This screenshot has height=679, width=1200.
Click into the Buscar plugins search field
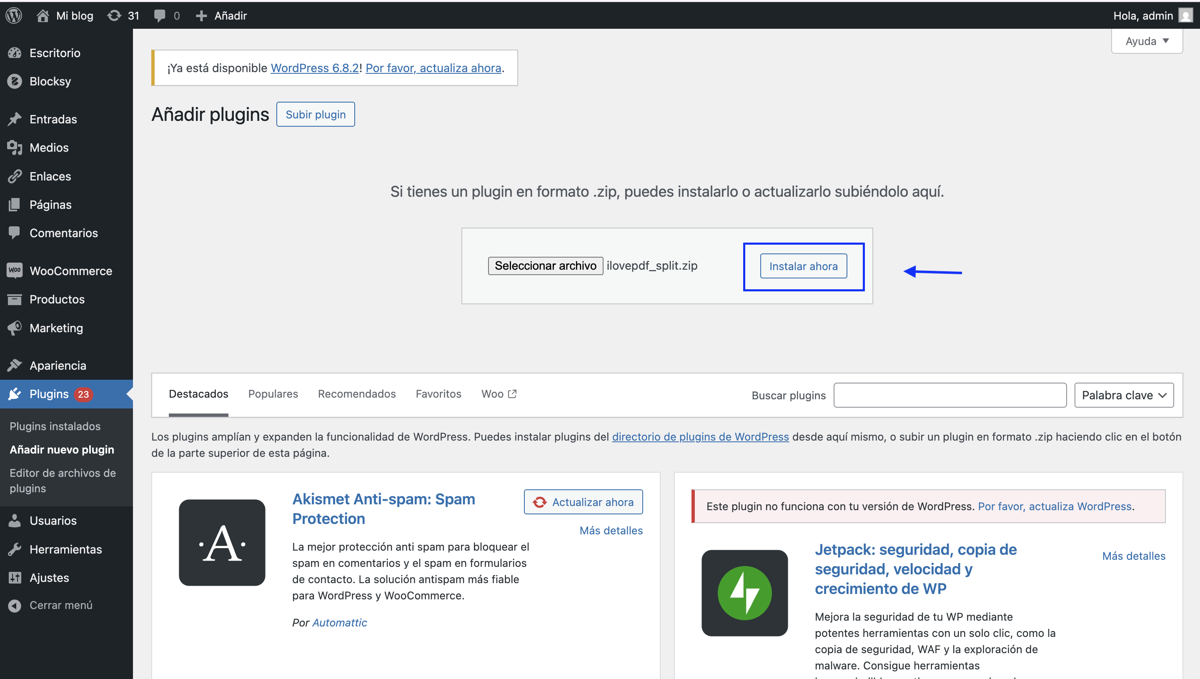(949, 395)
